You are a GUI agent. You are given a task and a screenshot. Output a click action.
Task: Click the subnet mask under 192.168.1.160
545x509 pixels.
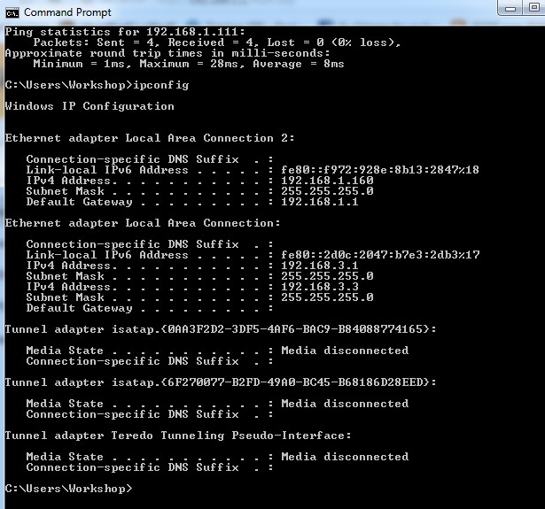(327, 191)
